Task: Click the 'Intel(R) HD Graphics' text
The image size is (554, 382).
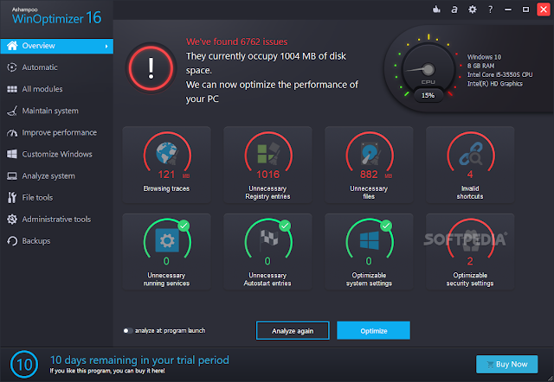Action: (x=495, y=84)
